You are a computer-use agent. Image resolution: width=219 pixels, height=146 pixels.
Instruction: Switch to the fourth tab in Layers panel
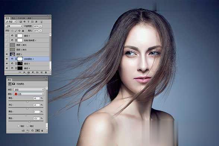point(29,18)
